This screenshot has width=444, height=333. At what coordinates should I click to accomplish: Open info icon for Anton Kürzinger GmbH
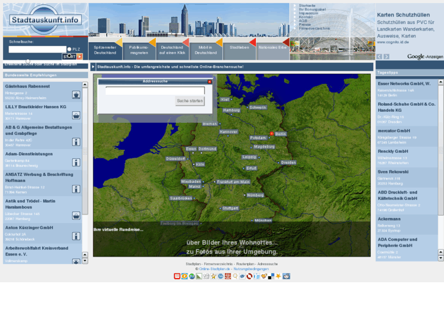coord(76,236)
